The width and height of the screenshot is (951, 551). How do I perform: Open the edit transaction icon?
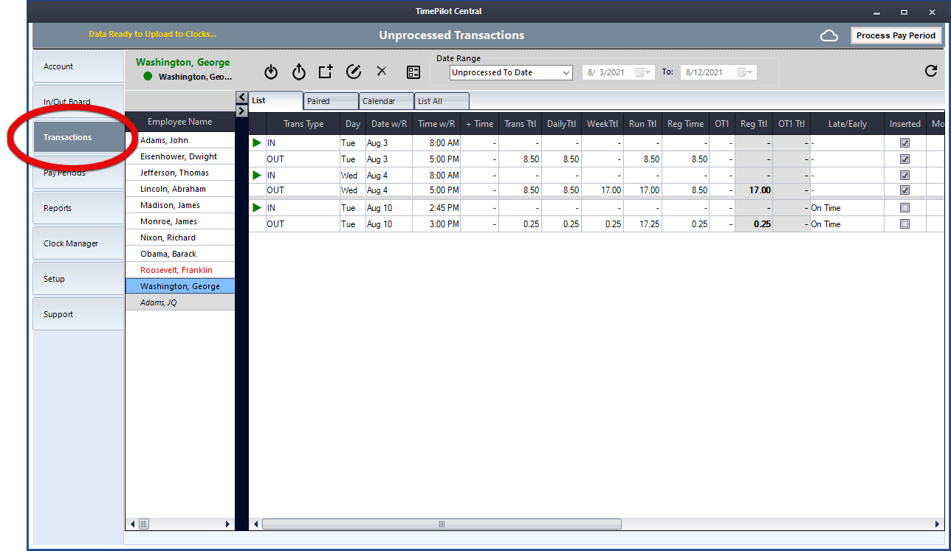click(x=353, y=72)
